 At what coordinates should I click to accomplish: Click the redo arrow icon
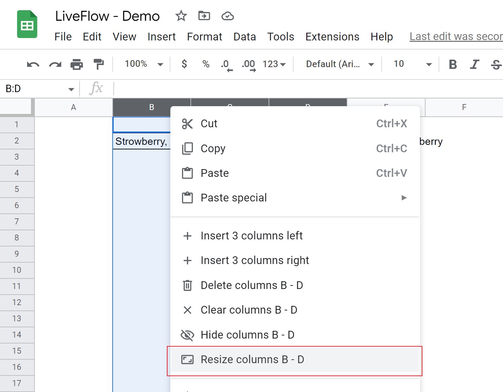click(55, 64)
